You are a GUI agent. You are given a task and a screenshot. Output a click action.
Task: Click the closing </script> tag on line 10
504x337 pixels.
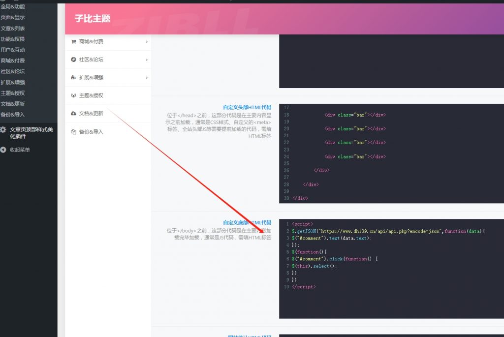(304, 286)
